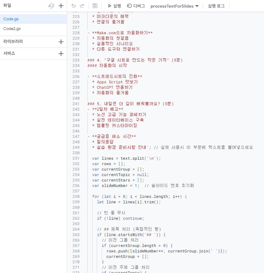264x273 pixels.
Task: Place cursor on '**스프레드시트의 진화**' line
Action: (x=115, y=76)
